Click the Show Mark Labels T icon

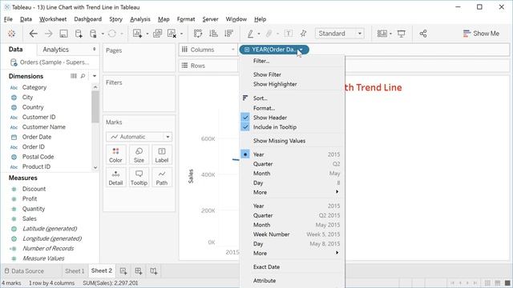(x=289, y=34)
